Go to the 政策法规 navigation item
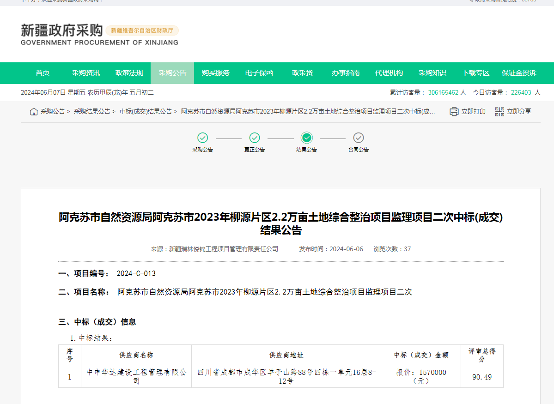The width and height of the screenshot is (554, 404). coord(129,73)
